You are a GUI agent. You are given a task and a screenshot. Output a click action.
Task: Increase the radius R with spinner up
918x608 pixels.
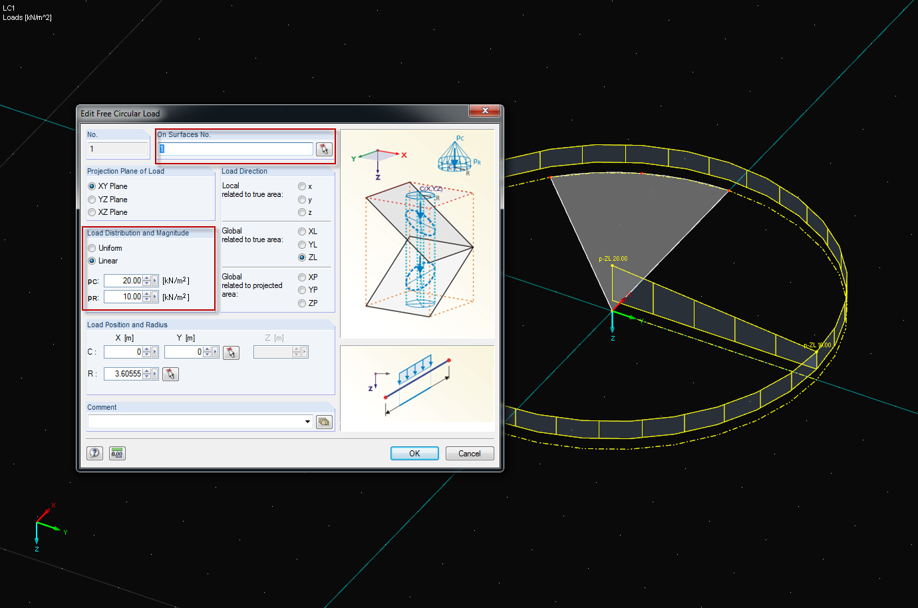coord(147,371)
